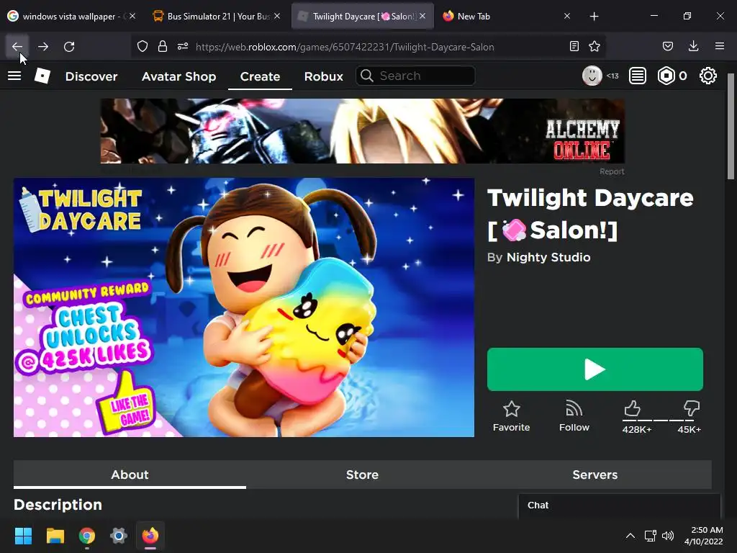This screenshot has height=553, width=737.
Task: Select the Store tab
Action: click(363, 475)
